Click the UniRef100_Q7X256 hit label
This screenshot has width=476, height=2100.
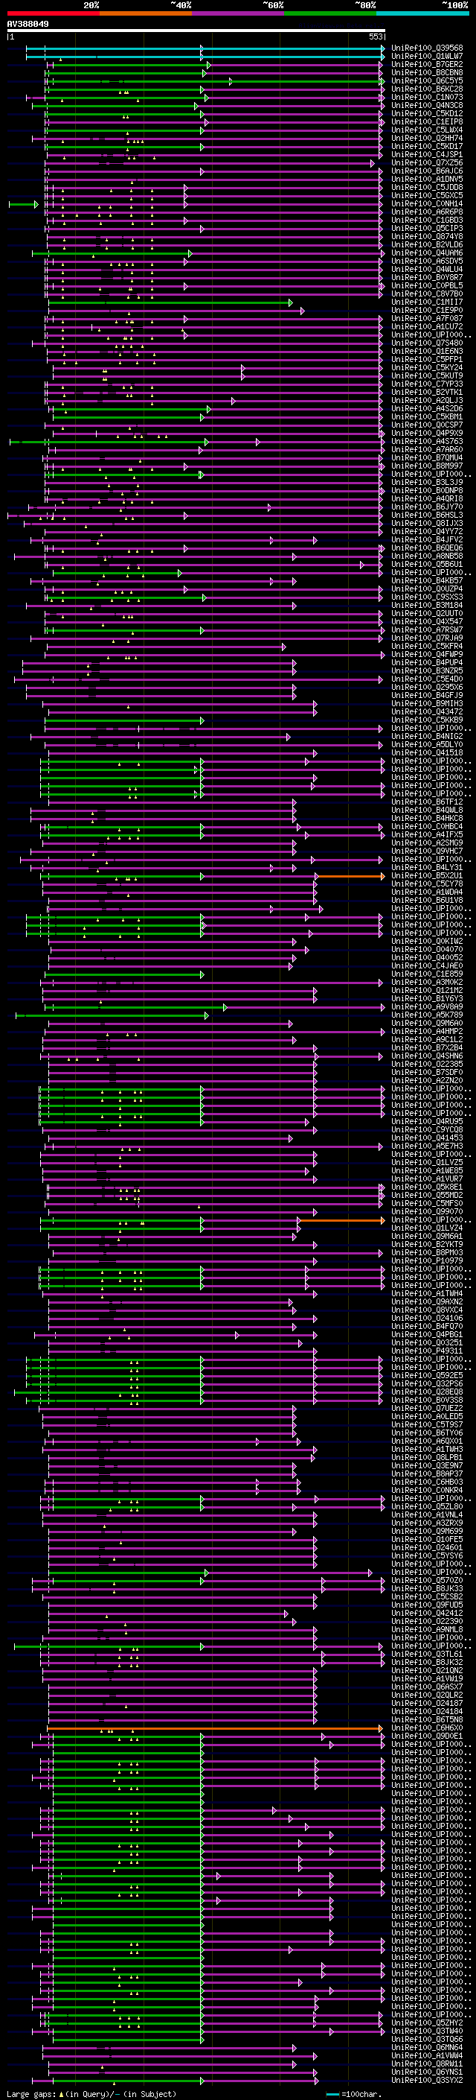(x=426, y=163)
